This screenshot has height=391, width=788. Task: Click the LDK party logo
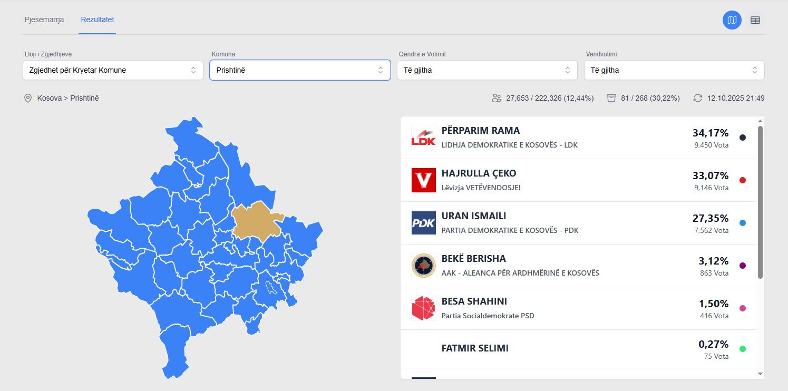point(423,138)
